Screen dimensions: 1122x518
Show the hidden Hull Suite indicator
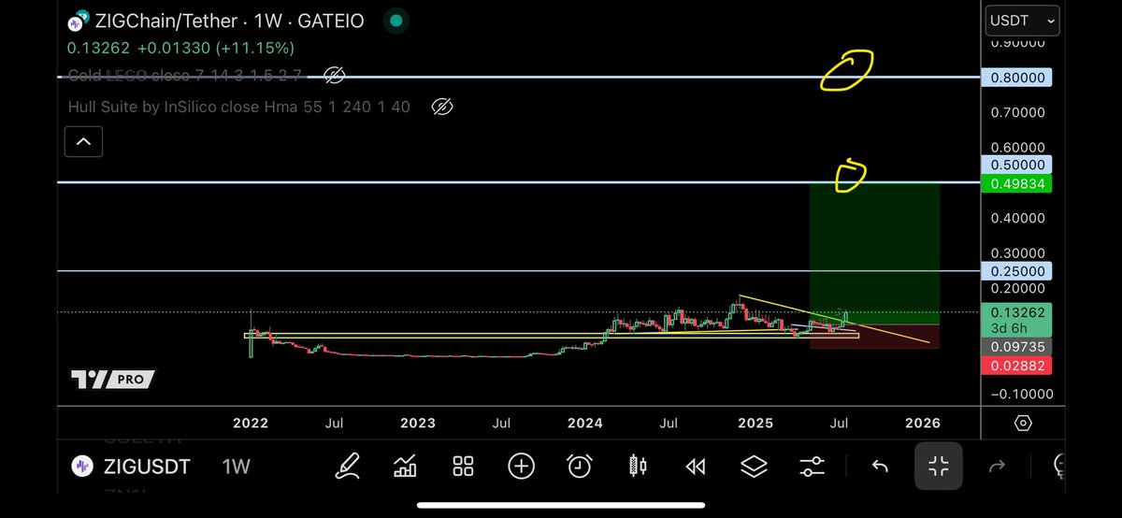point(442,108)
